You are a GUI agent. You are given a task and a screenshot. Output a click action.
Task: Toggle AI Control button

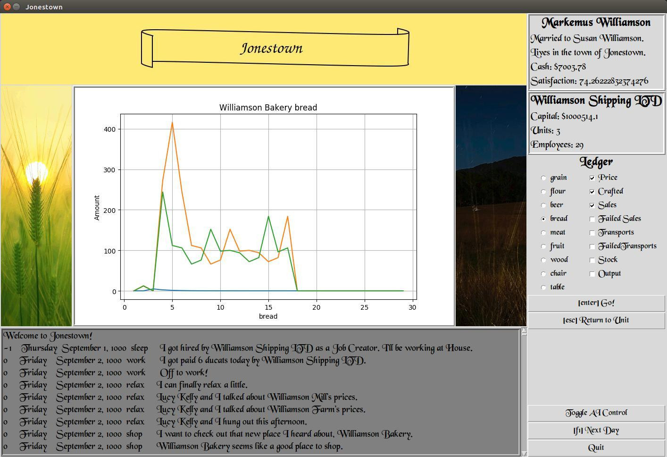tap(596, 413)
